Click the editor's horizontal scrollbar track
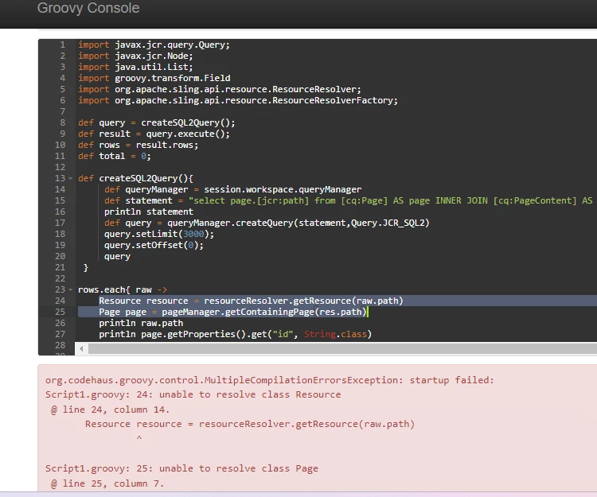The width and height of the screenshot is (597, 497). 342,349
